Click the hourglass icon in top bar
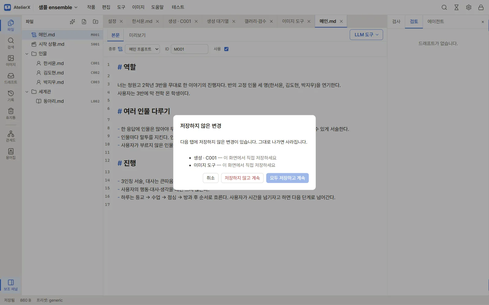Viewport: 489px width, 305px height. tap(456, 7)
